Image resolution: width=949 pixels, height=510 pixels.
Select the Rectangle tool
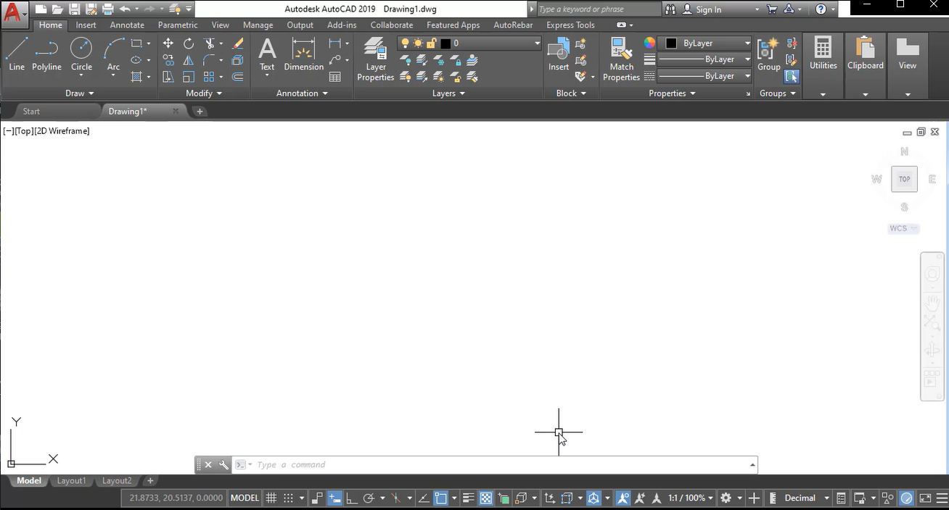click(x=136, y=43)
